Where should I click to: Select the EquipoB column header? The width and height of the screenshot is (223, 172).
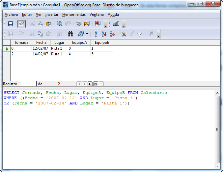(102, 43)
